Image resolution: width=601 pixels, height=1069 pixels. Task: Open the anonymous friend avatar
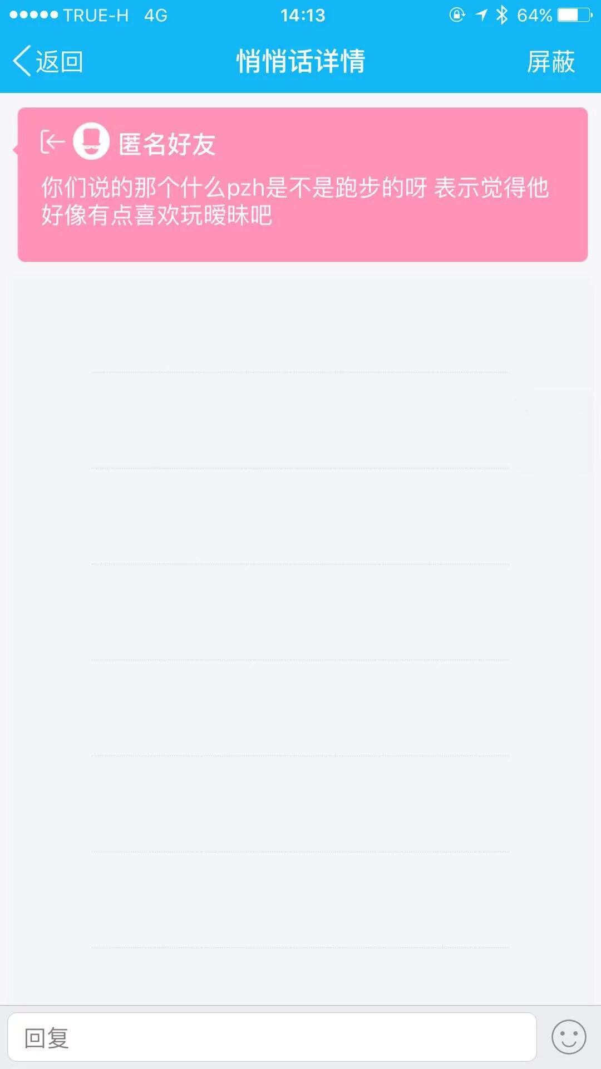pyautogui.click(x=91, y=141)
